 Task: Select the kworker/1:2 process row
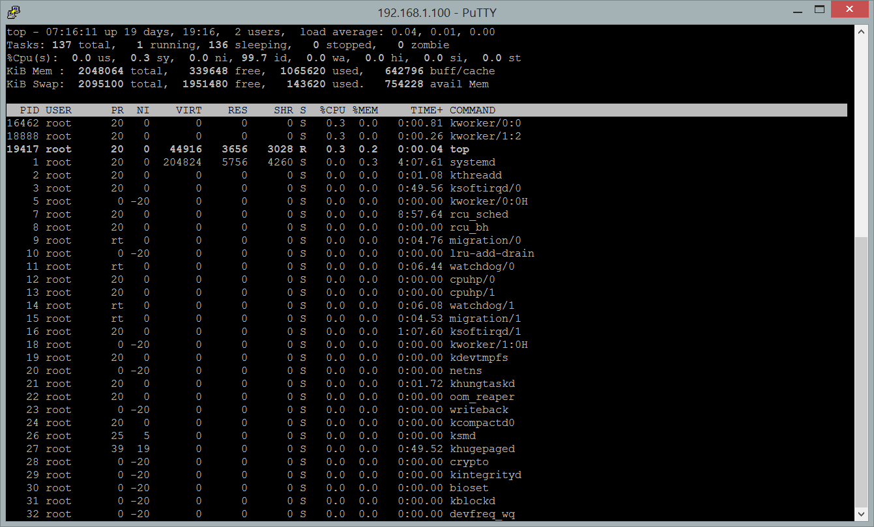[x=427, y=136]
